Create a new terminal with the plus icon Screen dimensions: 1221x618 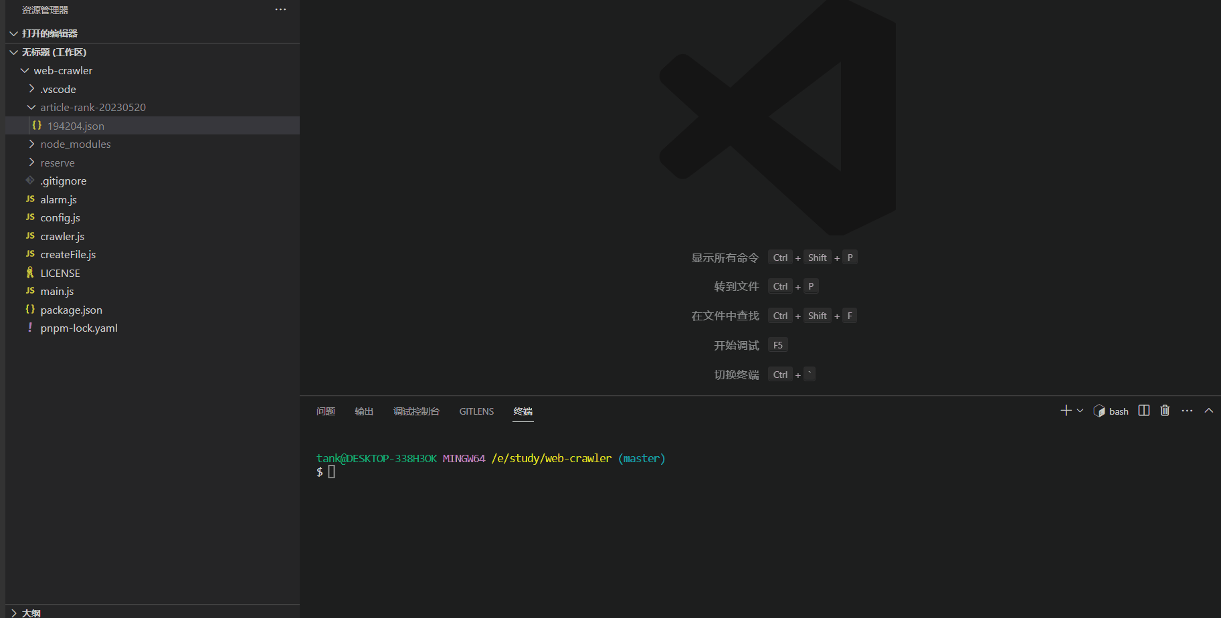(1064, 410)
